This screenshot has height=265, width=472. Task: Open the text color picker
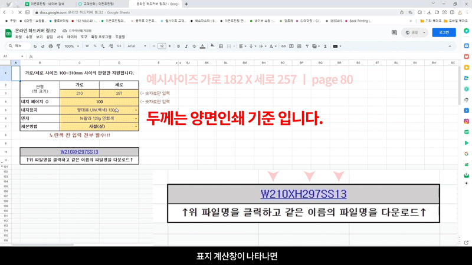[202, 47]
